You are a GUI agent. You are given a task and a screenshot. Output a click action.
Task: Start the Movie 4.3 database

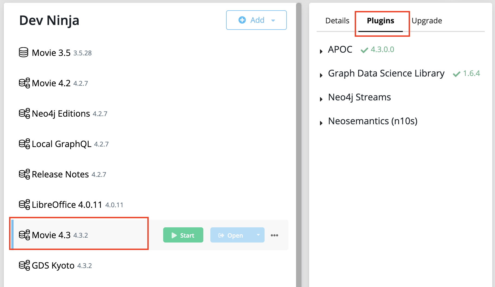click(x=183, y=235)
